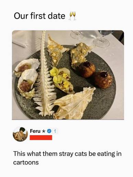Click the star symbol after Feru
The width and height of the screenshot is (133, 177).
(x=44, y=131)
